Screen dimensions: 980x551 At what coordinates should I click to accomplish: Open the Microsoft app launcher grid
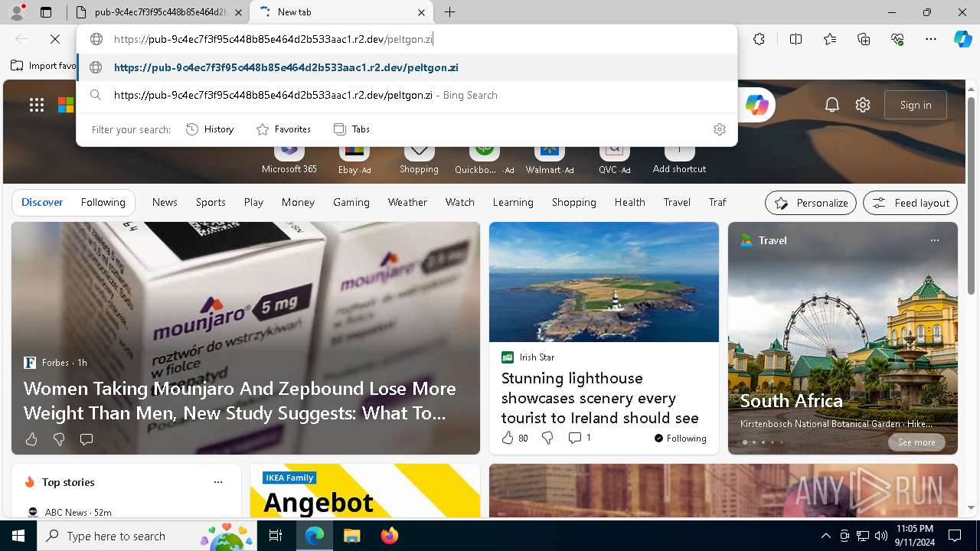37,105
